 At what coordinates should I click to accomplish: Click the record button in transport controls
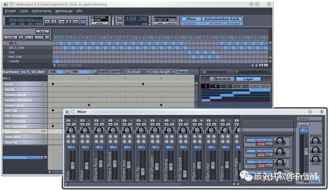pos(54,21)
